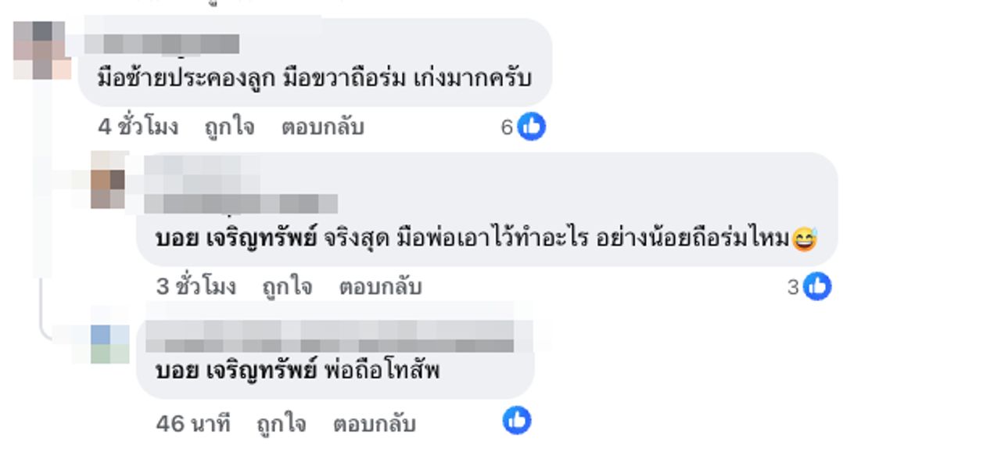This screenshot has width=1001, height=449.
Task: Click the sweat-smile emoji after ถือร่มไหม
Action: (804, 239)
